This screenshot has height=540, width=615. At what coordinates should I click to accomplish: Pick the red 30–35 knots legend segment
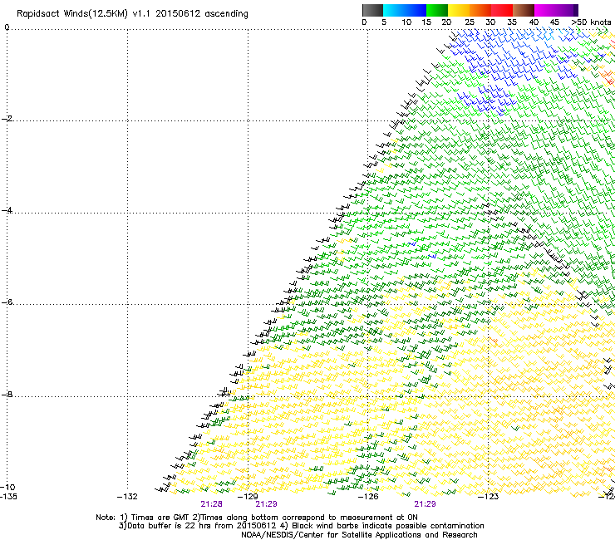pyautogui.click(x=502, y=10)
